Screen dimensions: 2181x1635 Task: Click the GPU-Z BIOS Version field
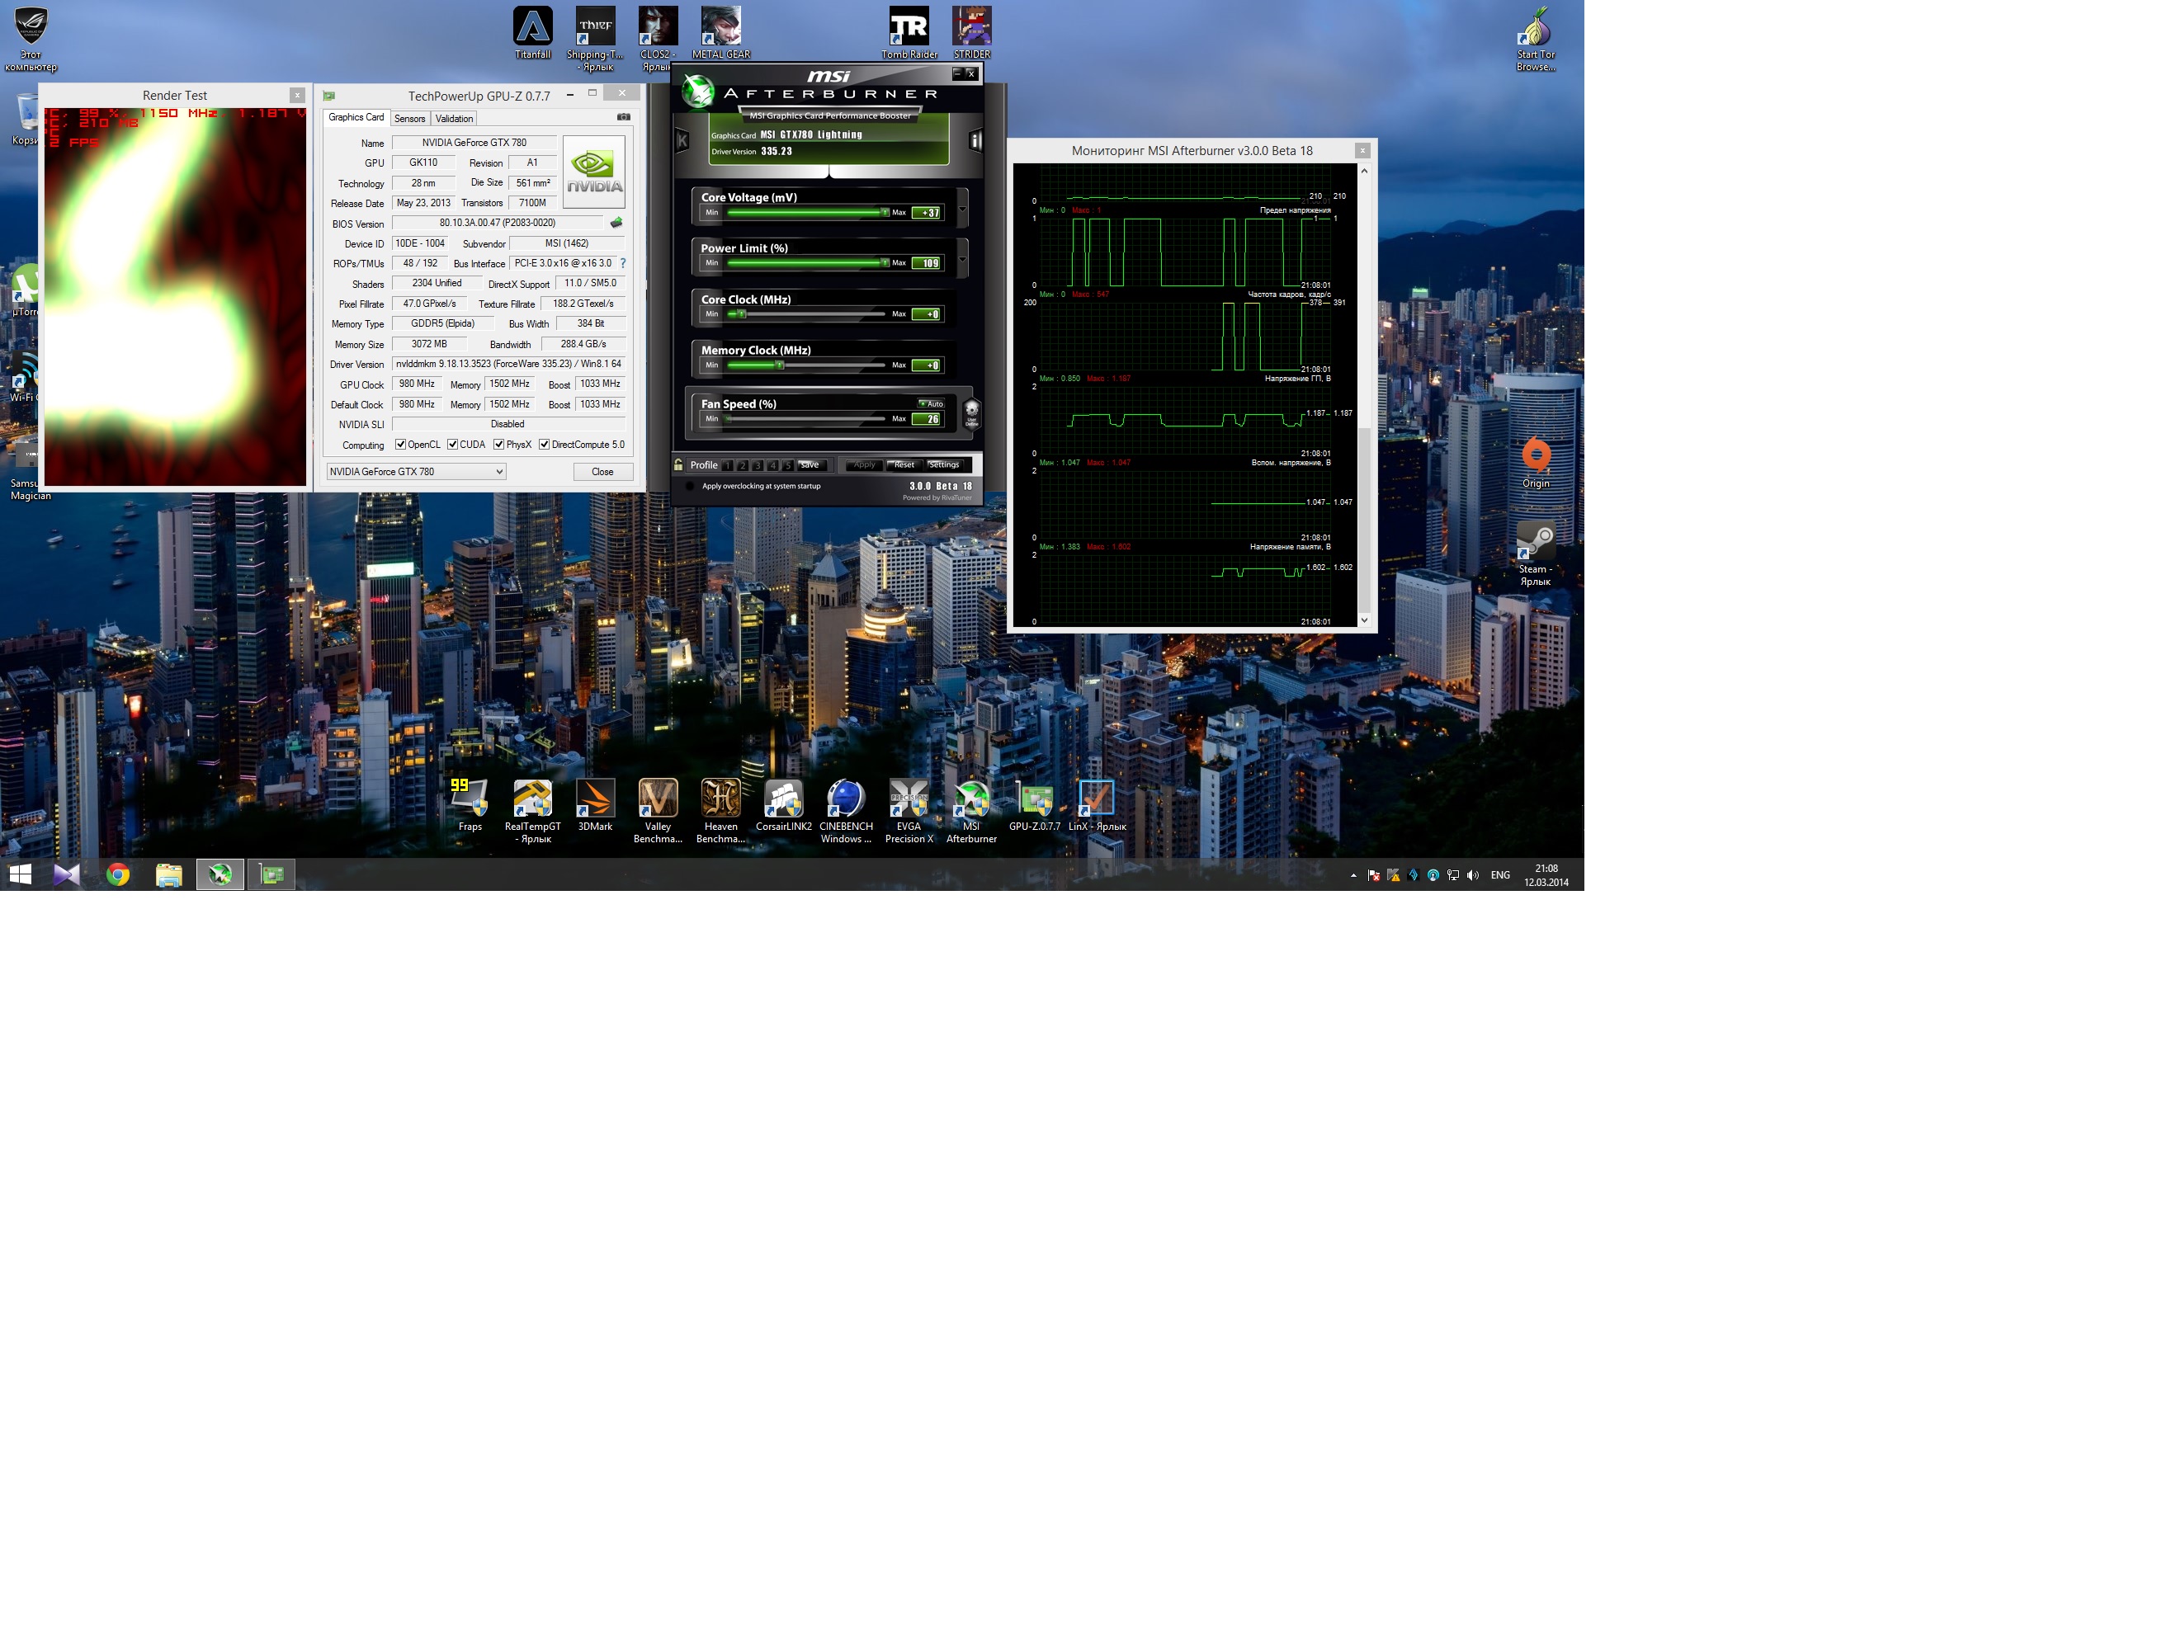497,223
